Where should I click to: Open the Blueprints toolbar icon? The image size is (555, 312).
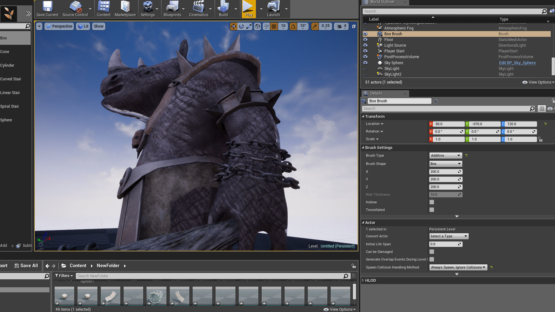point(172,9)
